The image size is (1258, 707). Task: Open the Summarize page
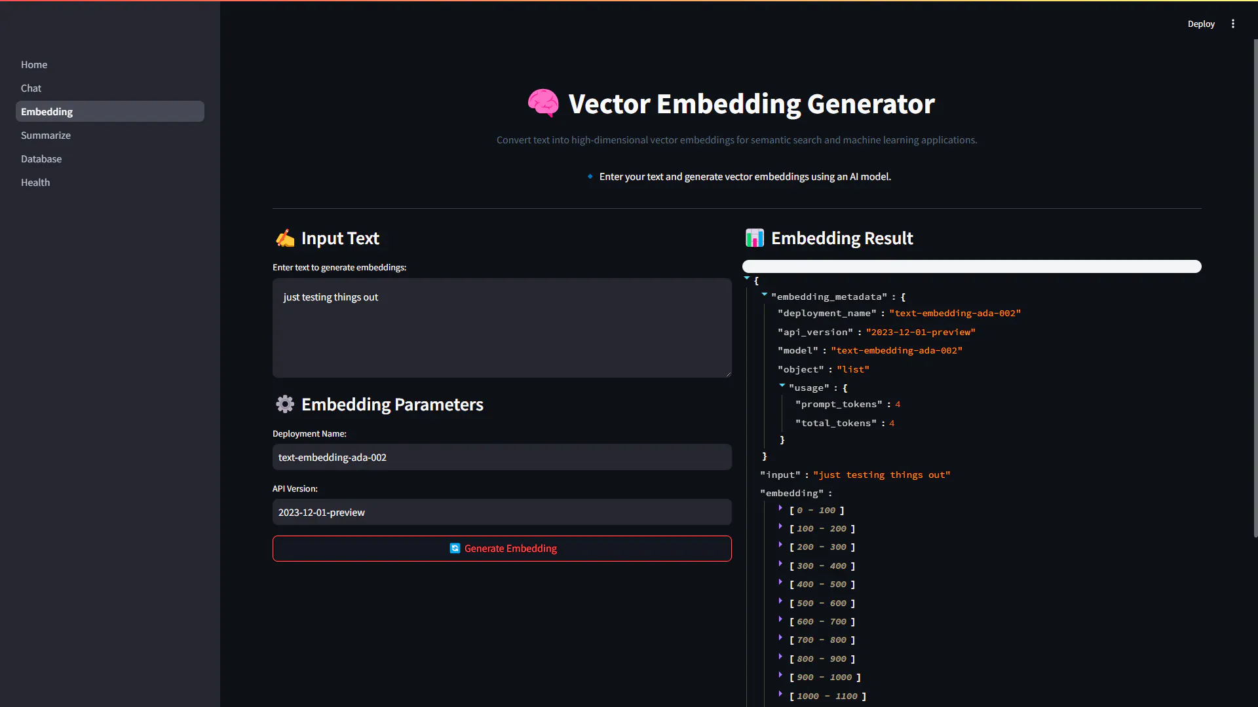[x=110, y=135]
